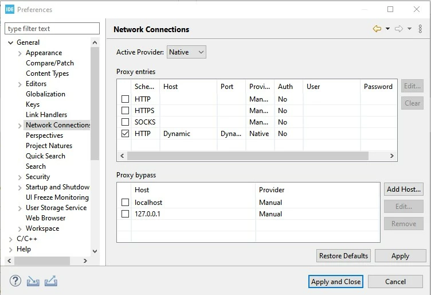Click the Cancel button
This screenshot has width=431, height=295.
pos(395,282)
